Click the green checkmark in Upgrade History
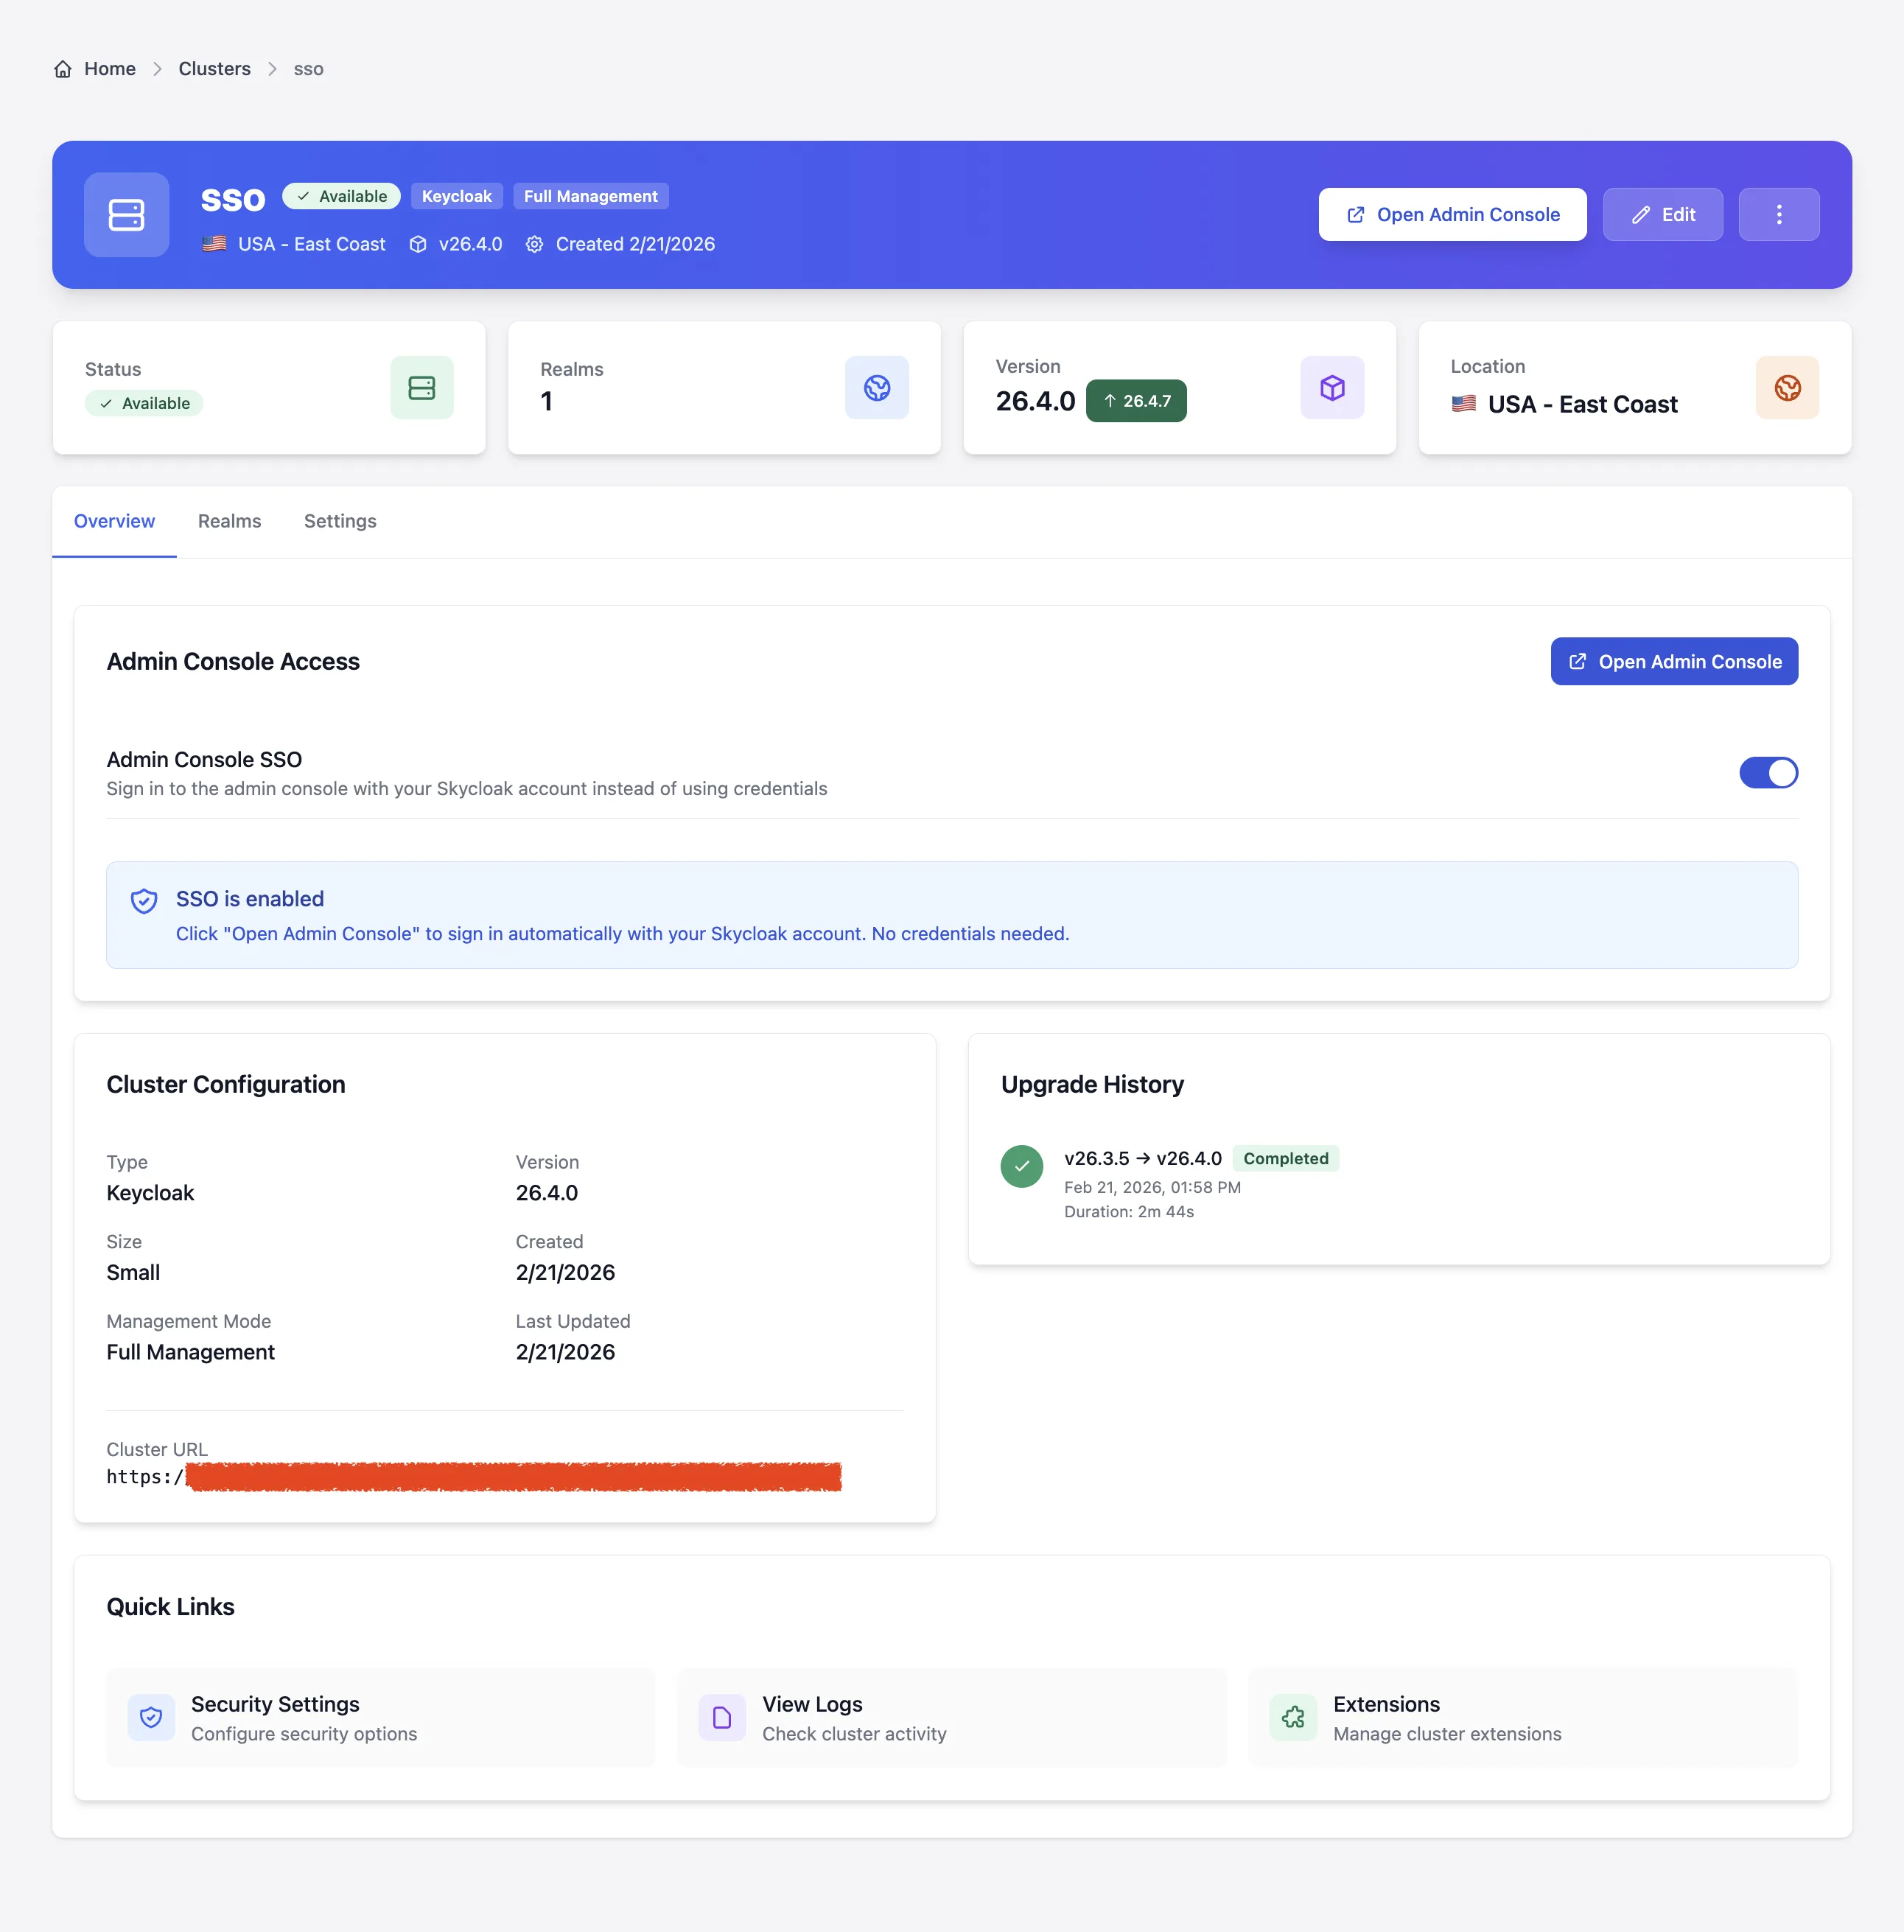 click(x=1021, y=1166)
